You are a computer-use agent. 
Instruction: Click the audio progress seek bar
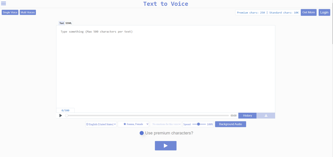coord(148,116)
